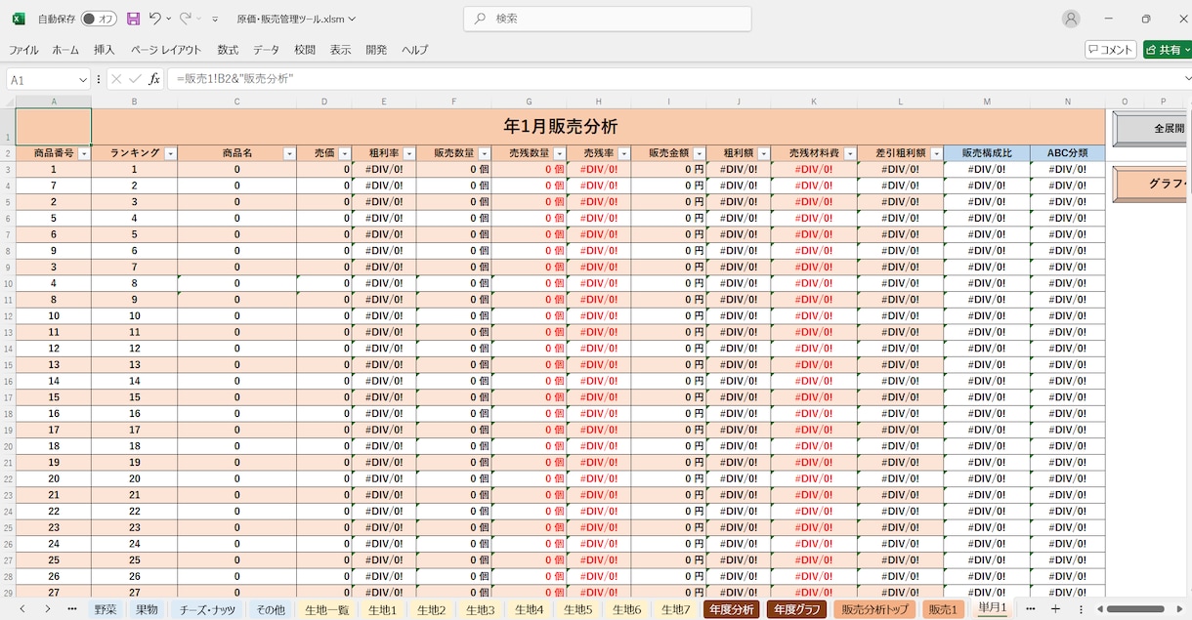Open the ファイル menu tab
This screenshot has height=620, width=1192.
[x=24, y=50]
